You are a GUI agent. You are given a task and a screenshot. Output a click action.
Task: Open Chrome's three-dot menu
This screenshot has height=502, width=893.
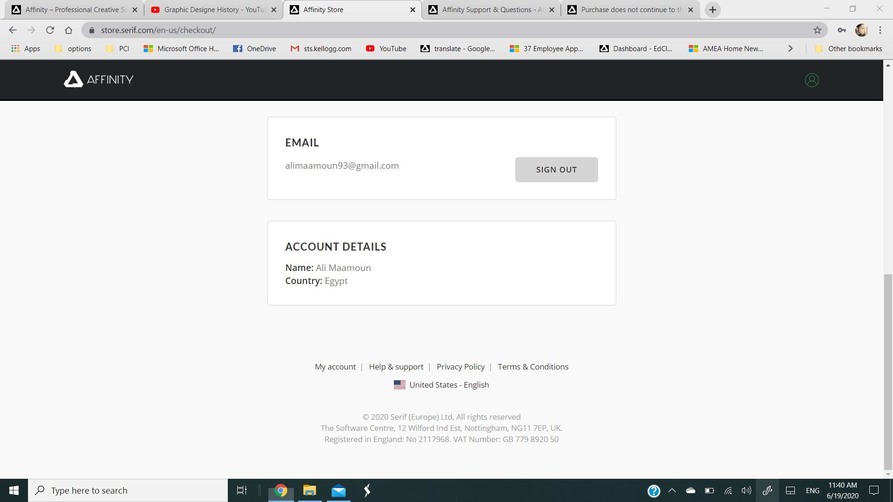point(880,30)
